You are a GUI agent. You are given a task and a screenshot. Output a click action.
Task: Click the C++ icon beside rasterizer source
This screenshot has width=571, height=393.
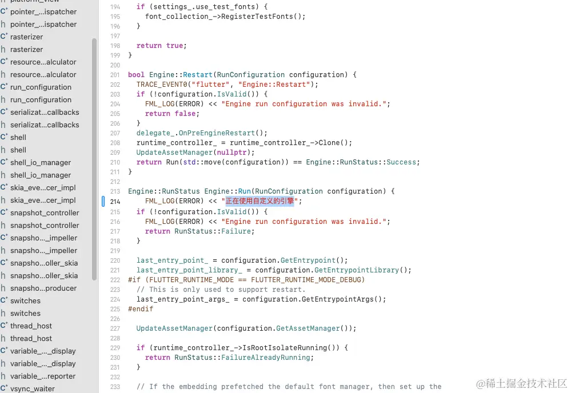[x=4, y=37]
